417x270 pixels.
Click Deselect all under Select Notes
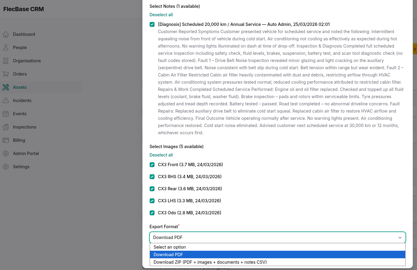[x=161, y=14]
